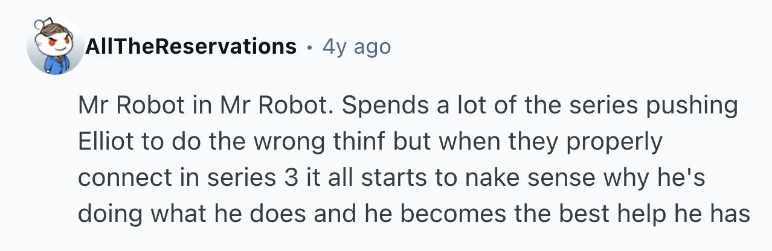This screenshot has height=251, width=772.
Task: Click the dot separator before the timestamp
Action: click(x=309, y=46)
